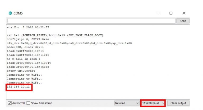
Task: Open the Newline line-ending dropdown
Action: coord(127,103)
